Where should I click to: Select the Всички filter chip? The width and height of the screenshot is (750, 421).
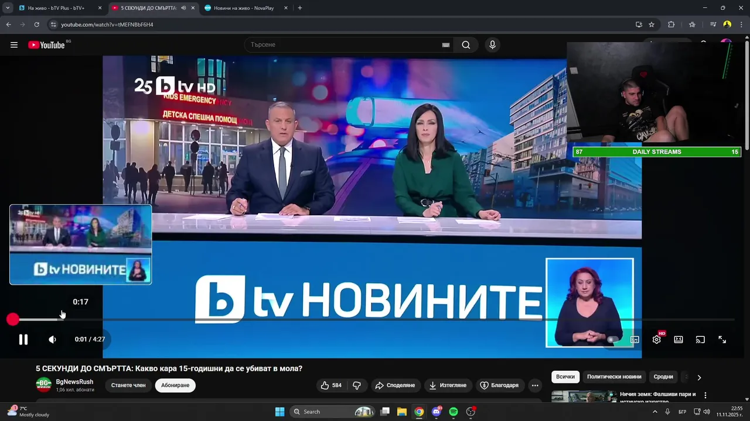tap(565, 377)
